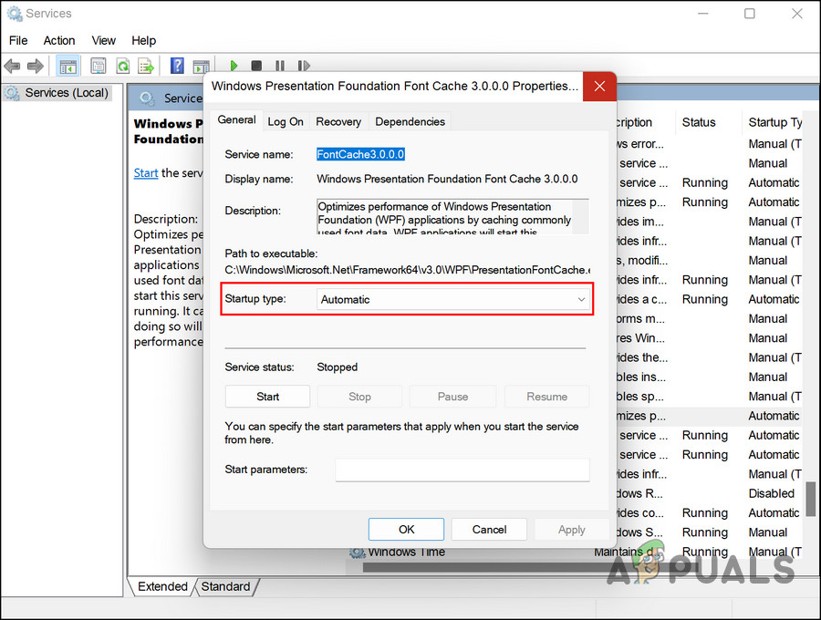
Task: Click the Restart Service toolbar icon
Action: 303,66
